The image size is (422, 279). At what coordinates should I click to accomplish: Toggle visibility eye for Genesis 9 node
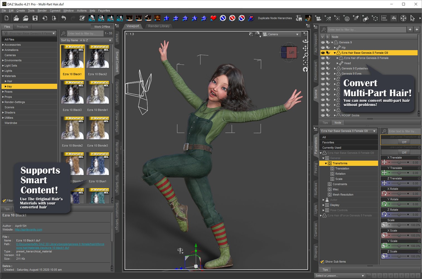(323, 42)
